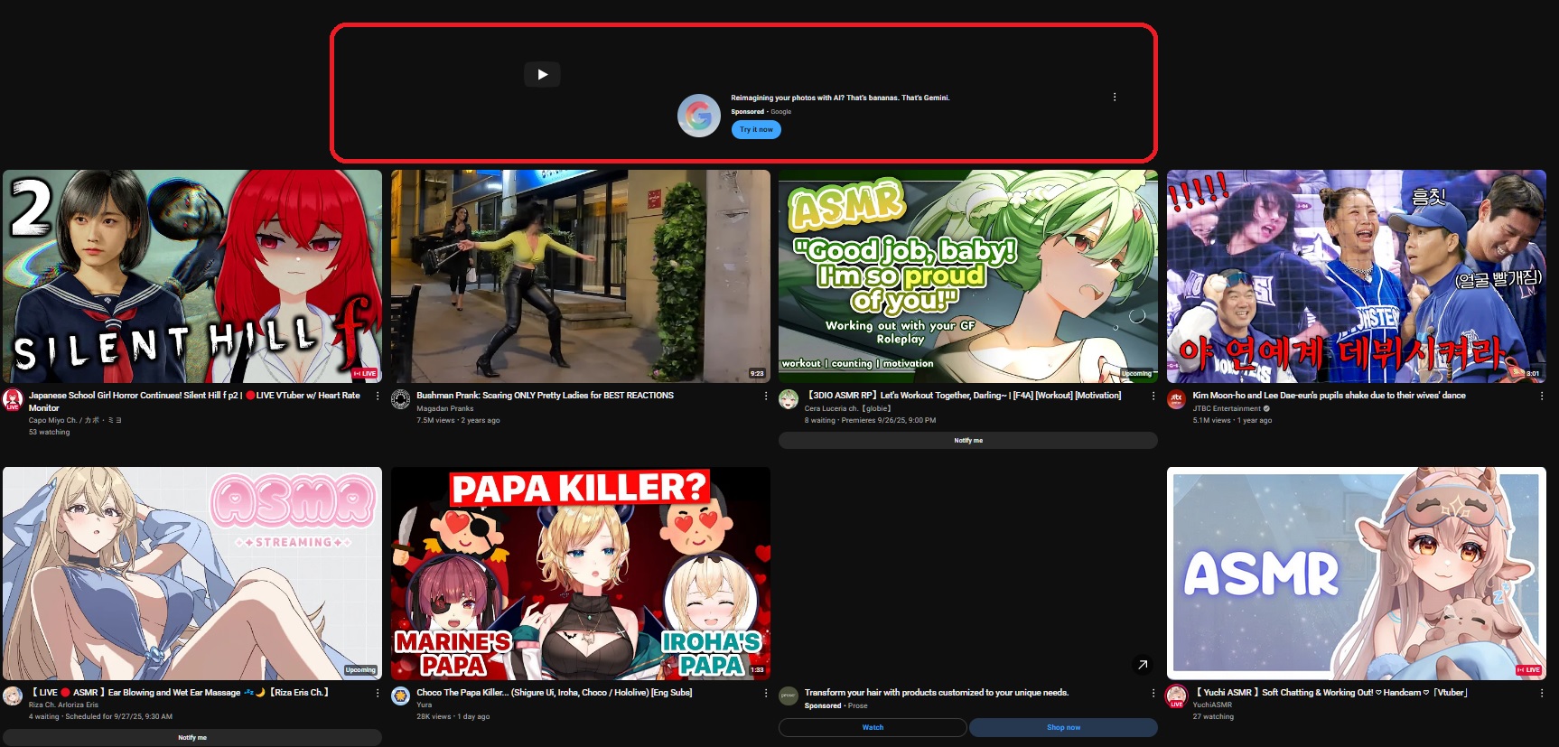Open the Silent Hill f livestream thumbnail

tap(192, 275)
